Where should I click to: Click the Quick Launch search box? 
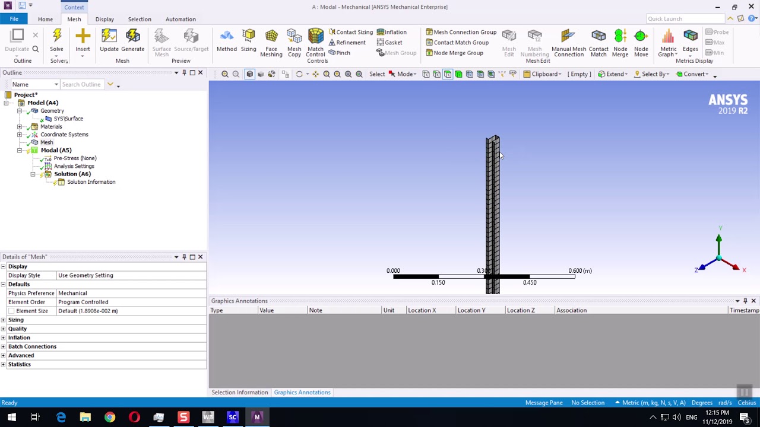pyautogui.click(x=685, y=19)
